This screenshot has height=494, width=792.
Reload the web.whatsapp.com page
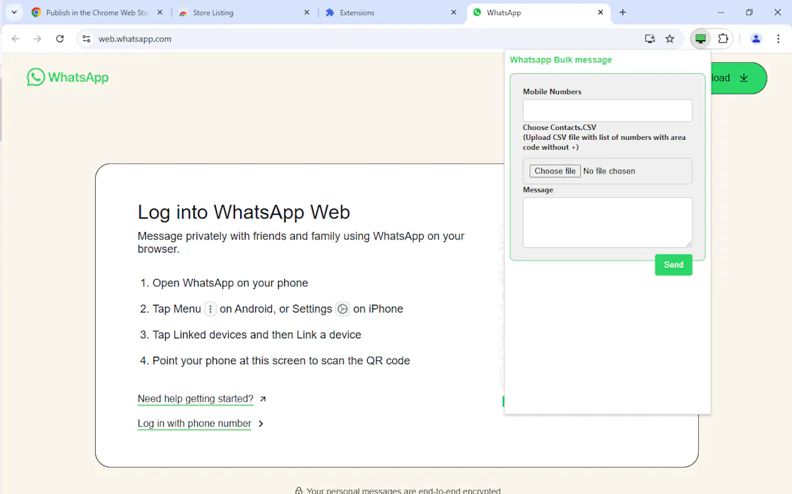(60, 39)
